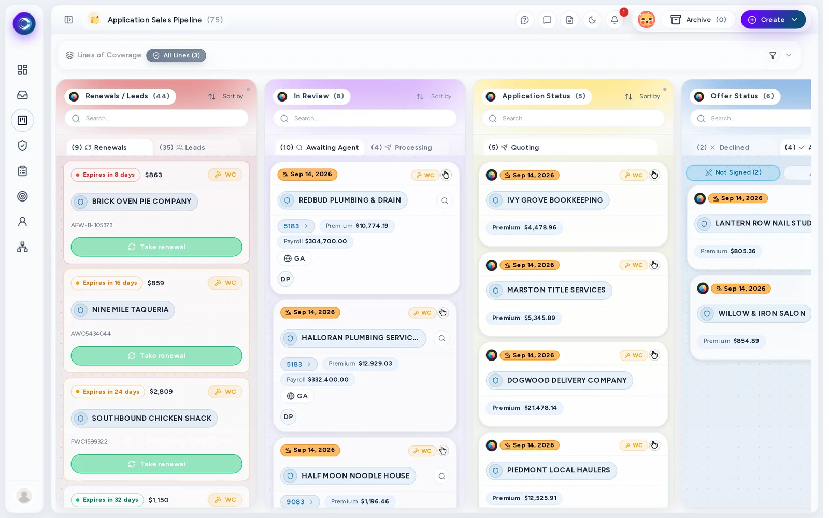Image resolution: width=829 pixels, height=518 pixels.
Task: Open the chat messages icon
Action: click(547, 20)
